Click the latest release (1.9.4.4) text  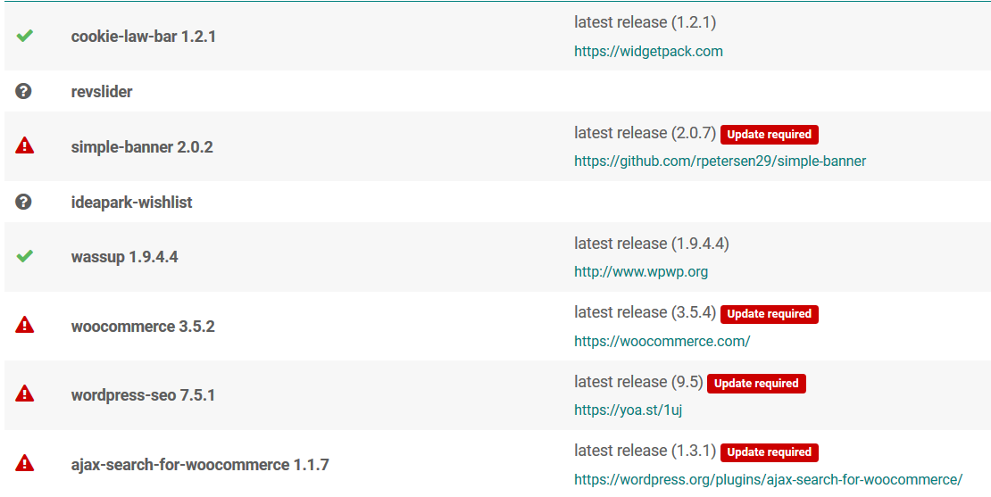click(652, 244)
